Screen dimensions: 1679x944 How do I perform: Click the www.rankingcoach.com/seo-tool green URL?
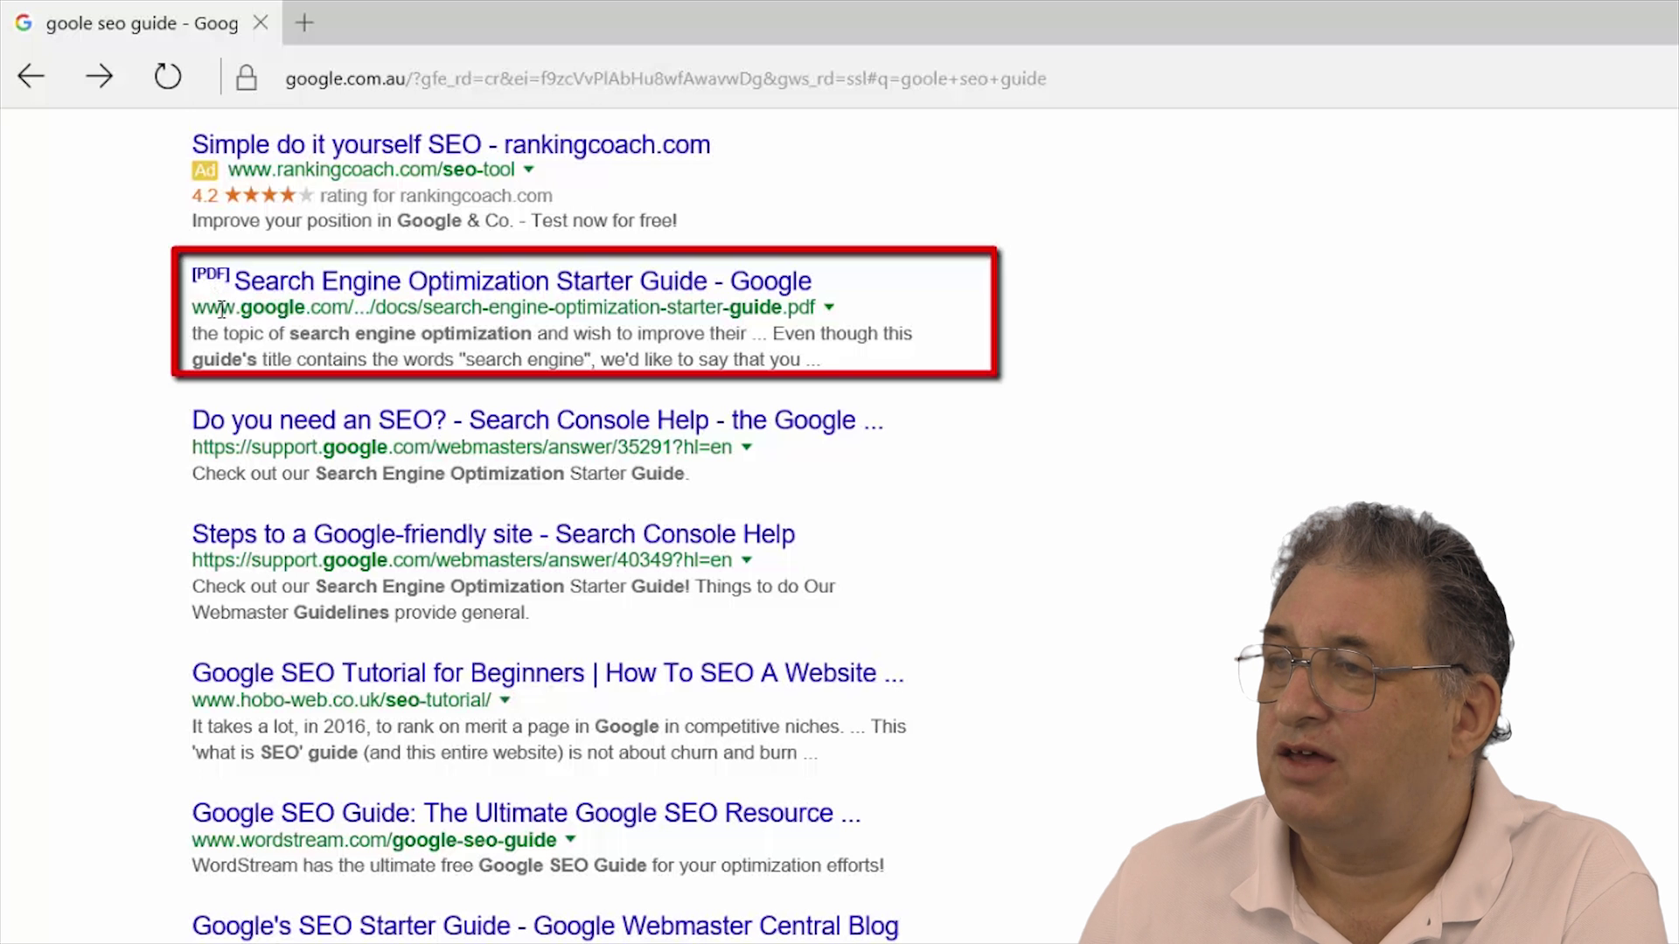[x=372, y=170]
